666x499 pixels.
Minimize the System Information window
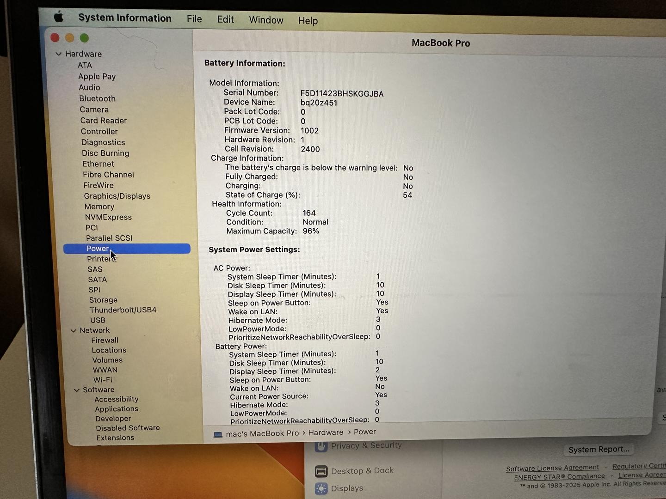[69, 38]
